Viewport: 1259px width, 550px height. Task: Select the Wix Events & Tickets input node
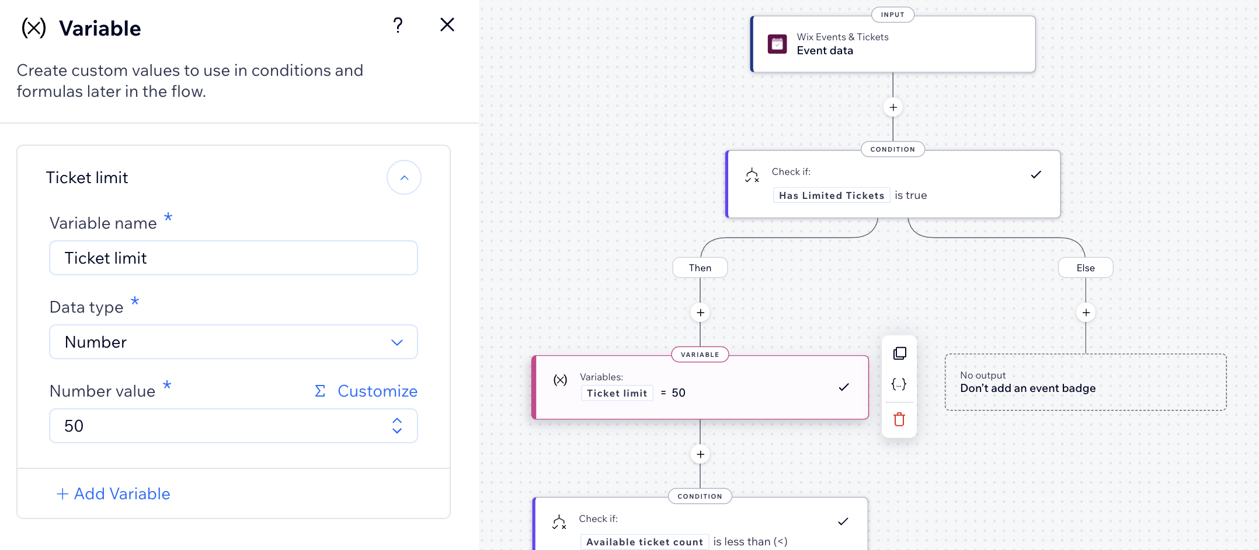tap(892, 44)
